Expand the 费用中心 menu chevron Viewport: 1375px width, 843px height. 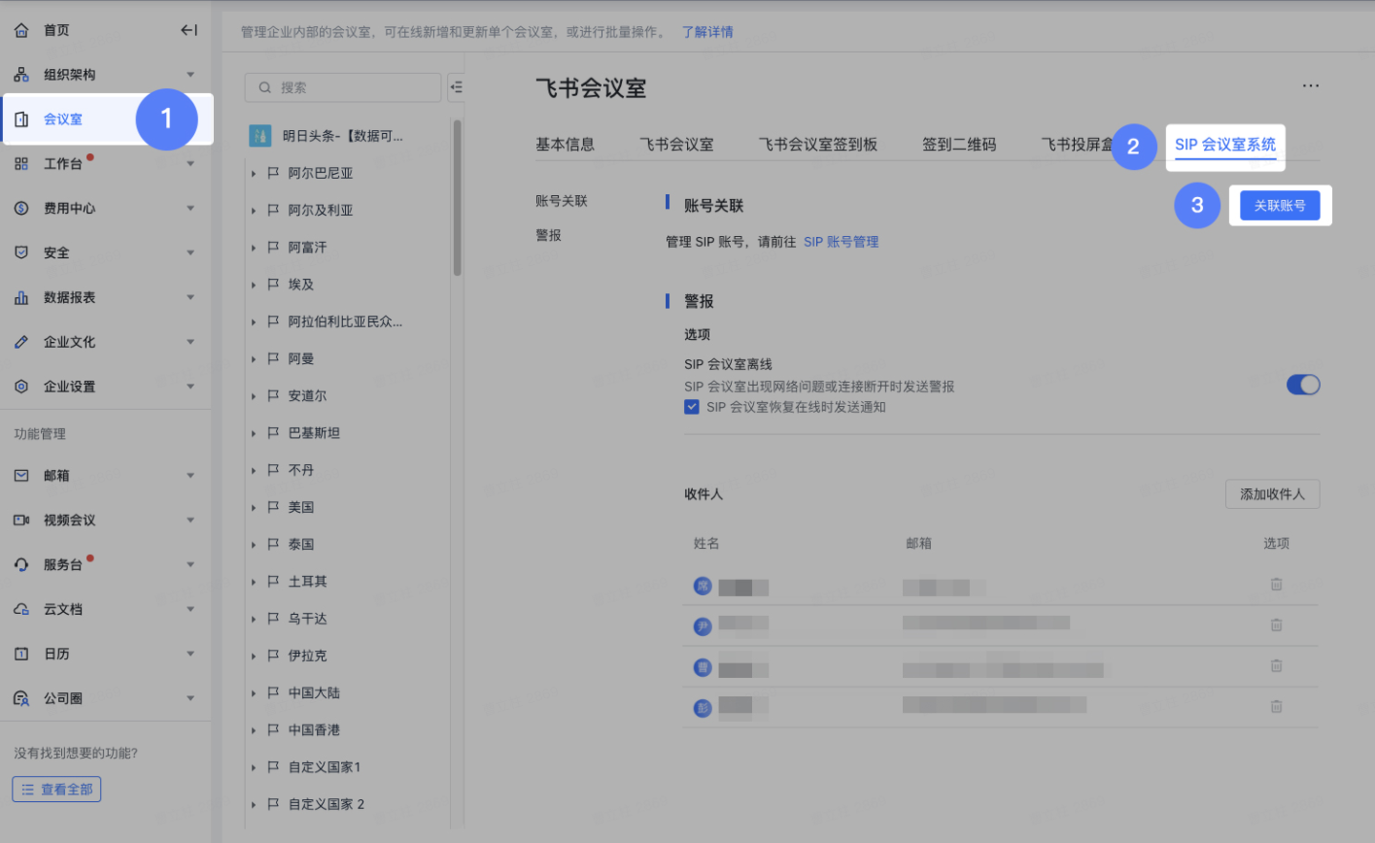(x=190, y=208)
